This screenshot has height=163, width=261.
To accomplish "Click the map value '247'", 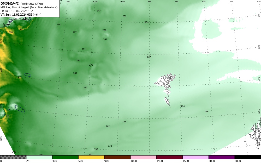I will (x=99, y=11).
